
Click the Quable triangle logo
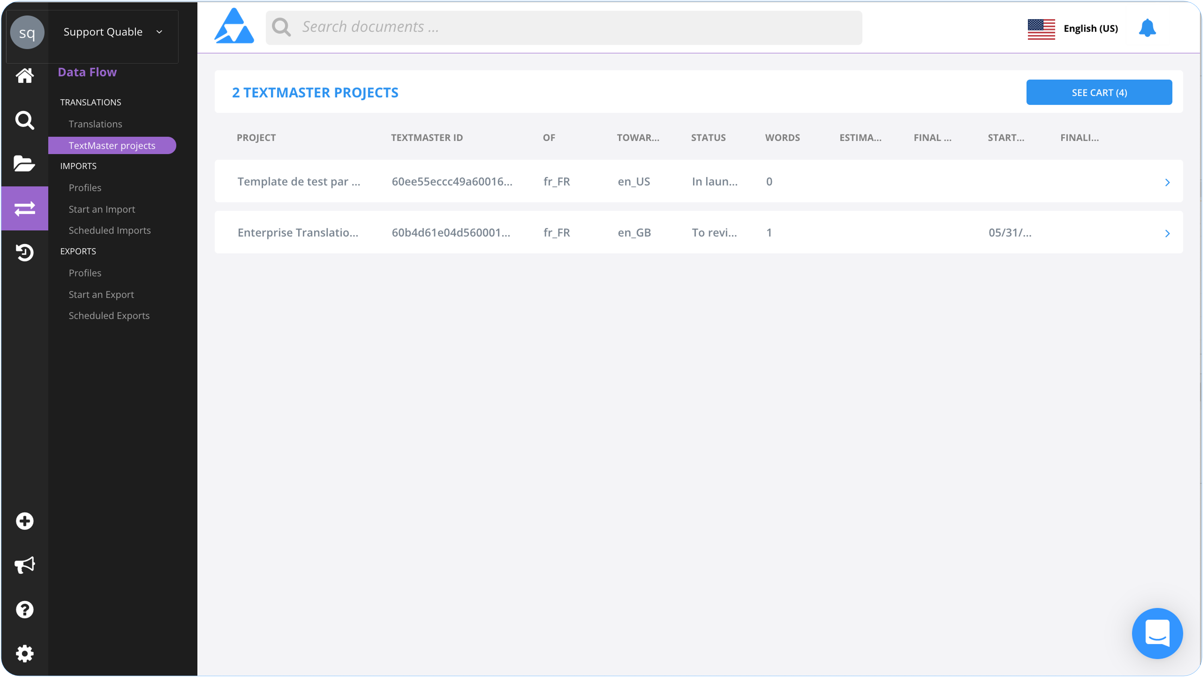pos(234,26)
